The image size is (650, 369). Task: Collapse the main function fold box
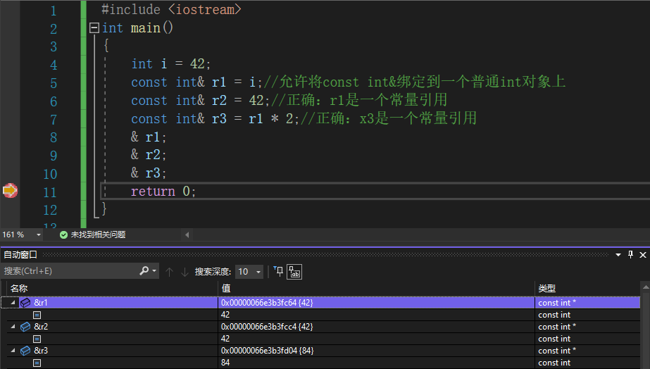pyautogui.click(x=94, y=28)
